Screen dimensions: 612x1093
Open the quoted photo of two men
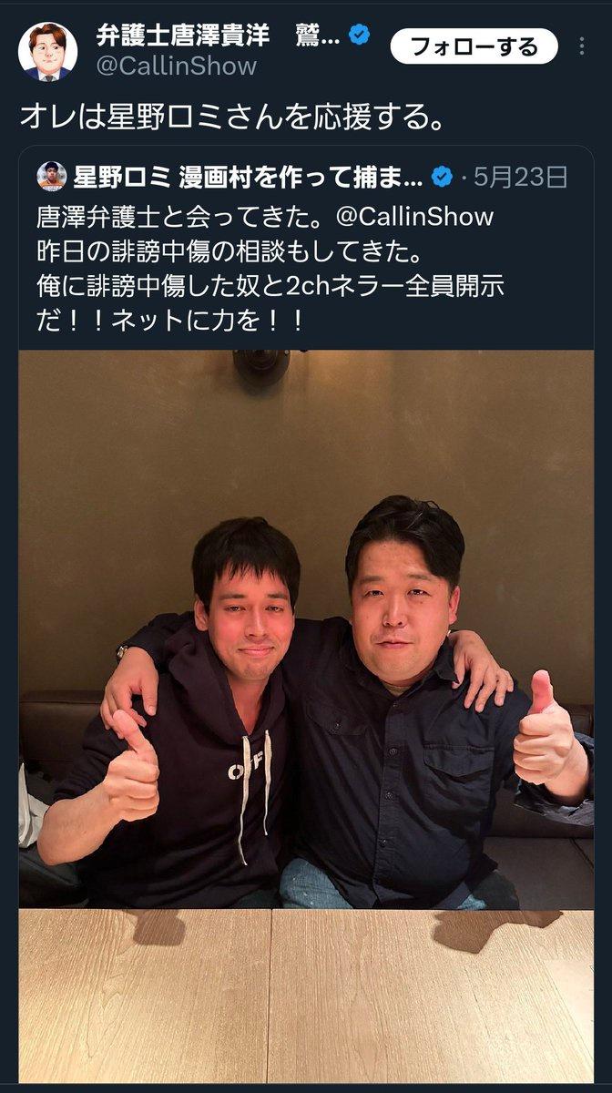[x=306, y=717]
